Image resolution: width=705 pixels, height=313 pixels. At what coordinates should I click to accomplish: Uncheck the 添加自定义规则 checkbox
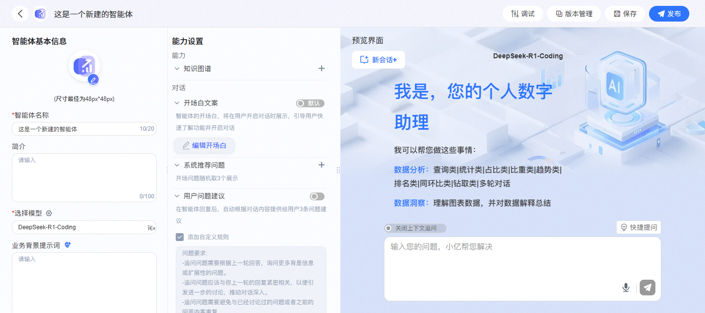point(180,236)
